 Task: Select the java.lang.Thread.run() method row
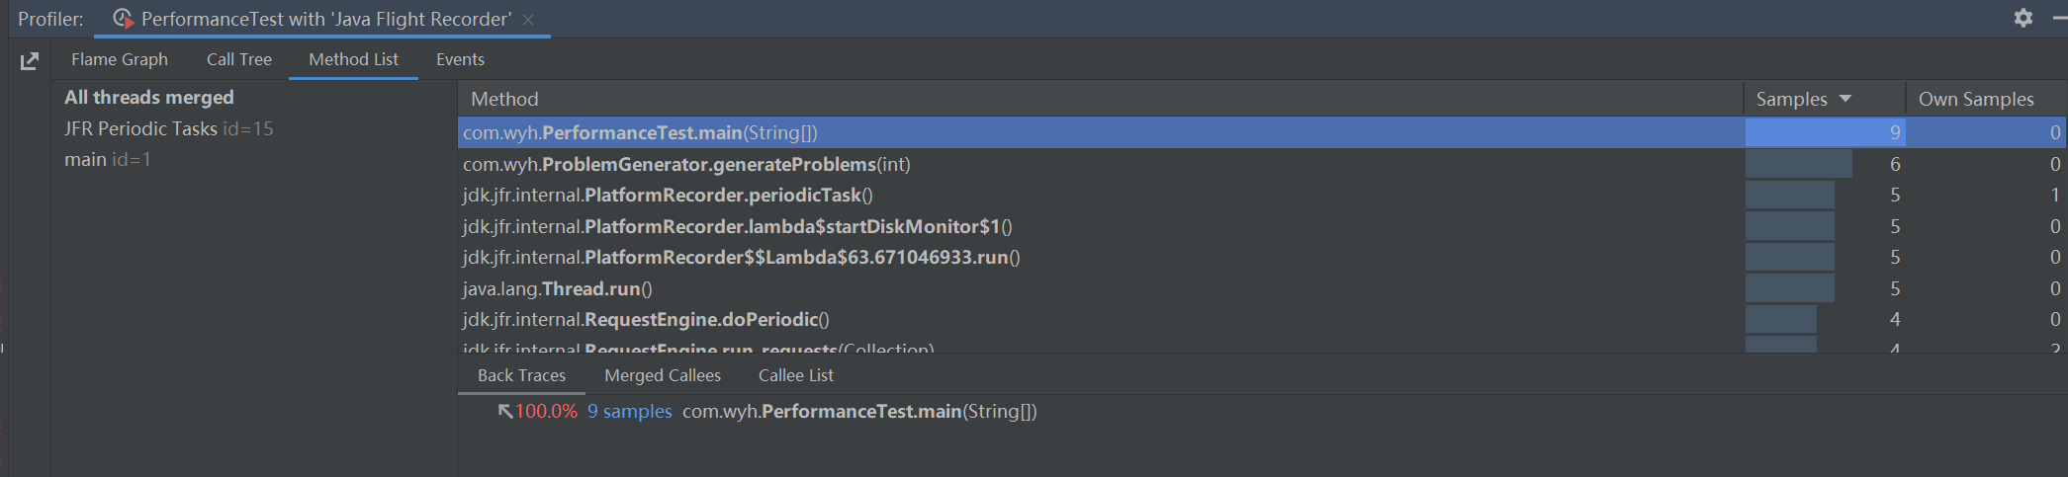point(557,288)
